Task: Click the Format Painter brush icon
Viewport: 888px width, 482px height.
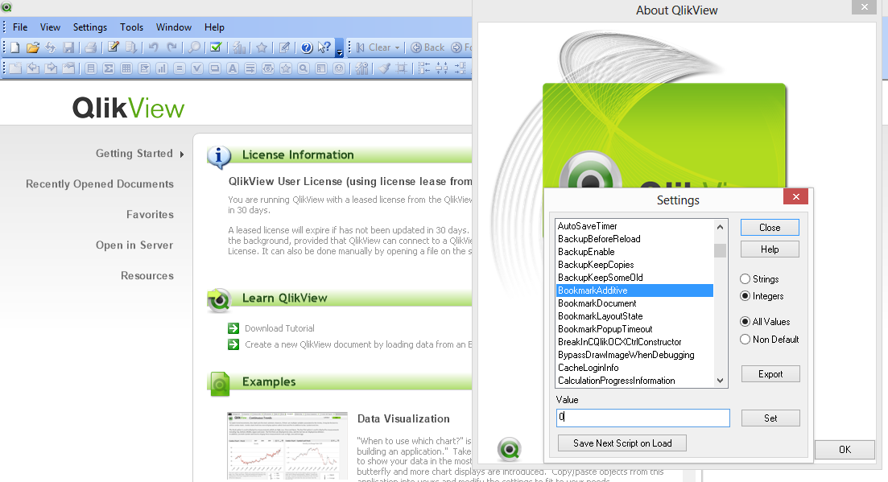Action: [x=385, y=68]
